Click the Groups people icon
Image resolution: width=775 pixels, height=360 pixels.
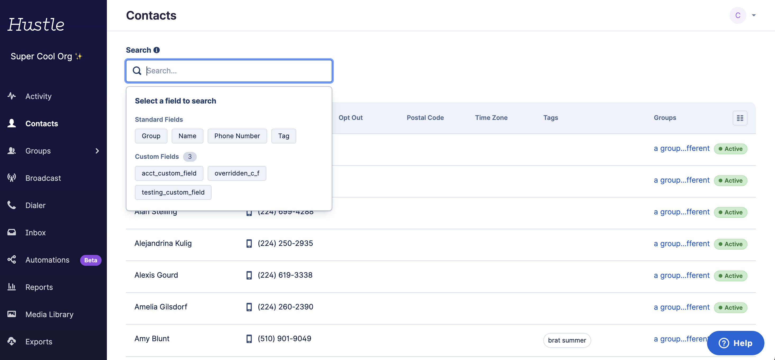point(12,151)
